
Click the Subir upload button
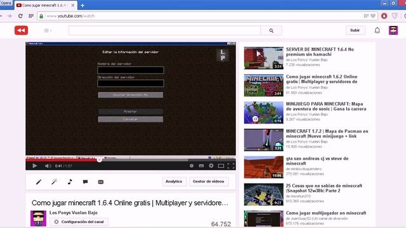click(355, 30)
